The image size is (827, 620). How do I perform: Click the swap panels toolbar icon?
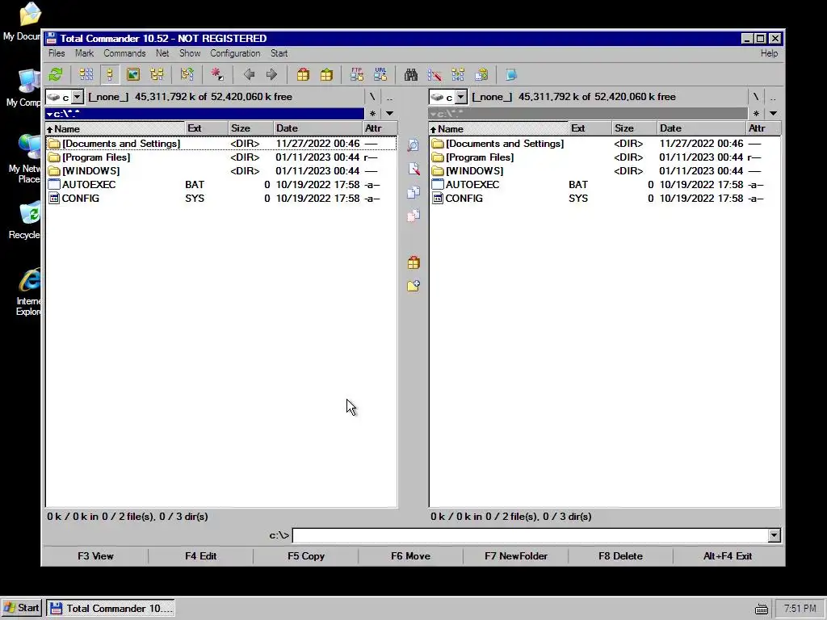click(187, 74)
